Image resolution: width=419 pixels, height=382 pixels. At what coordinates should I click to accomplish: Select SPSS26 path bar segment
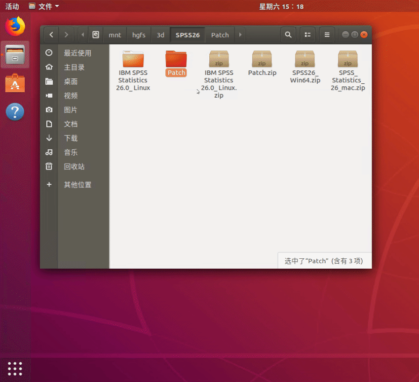pyautogui.click(x=188, y=35)
